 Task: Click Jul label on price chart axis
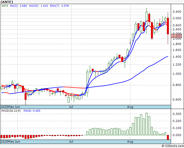[x=71, y=107]
